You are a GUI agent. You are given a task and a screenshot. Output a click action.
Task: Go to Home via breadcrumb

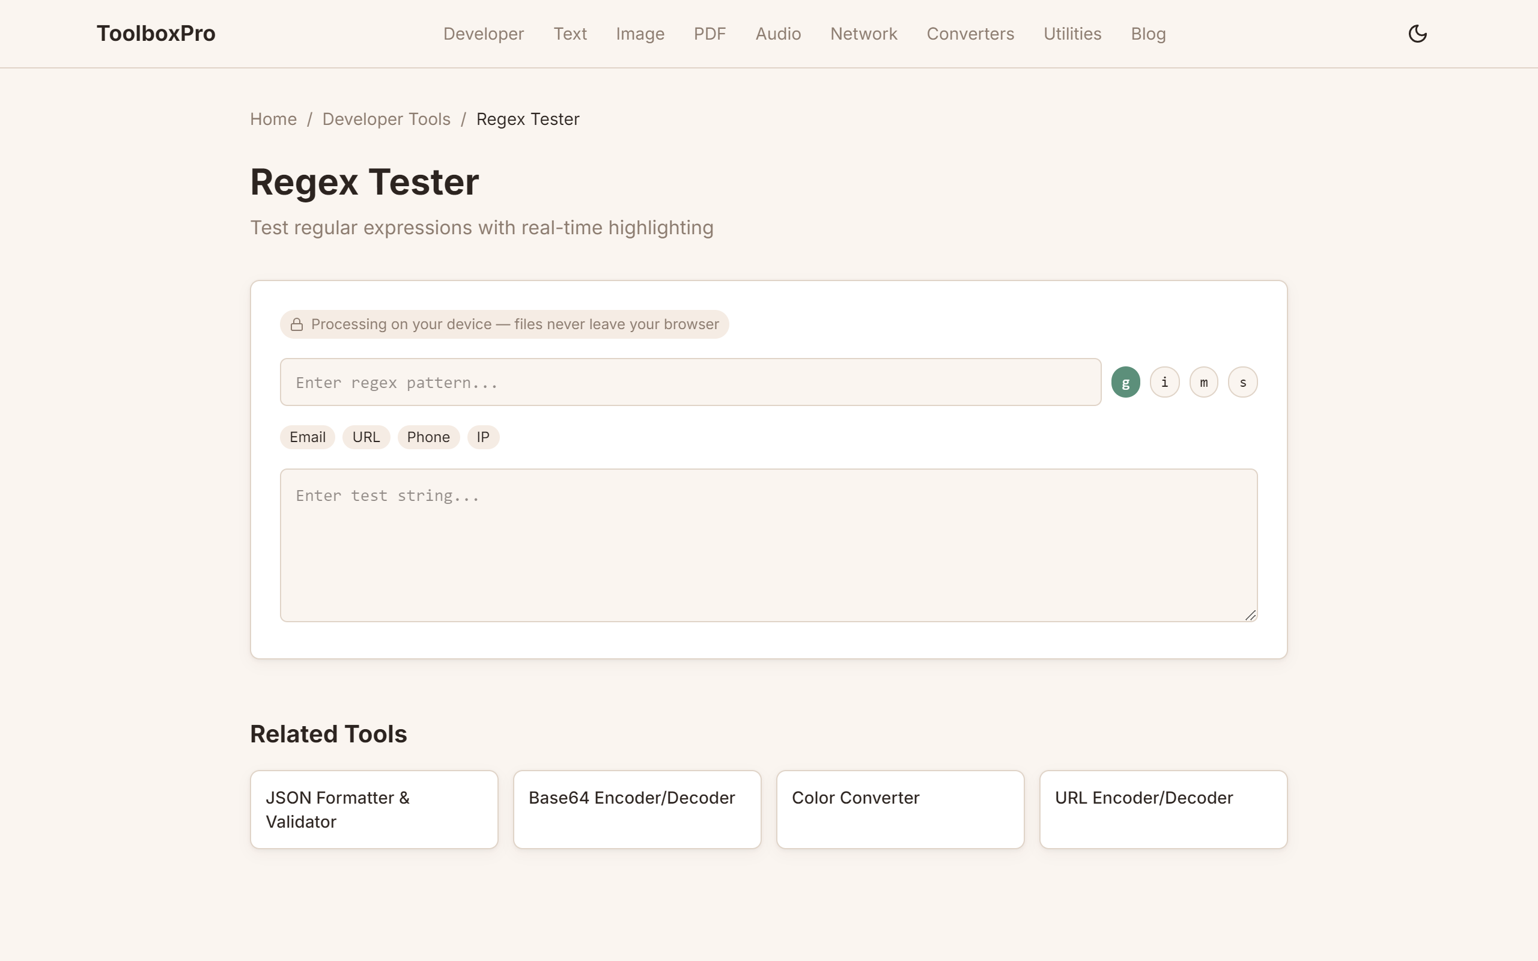(x=273, y=119)
